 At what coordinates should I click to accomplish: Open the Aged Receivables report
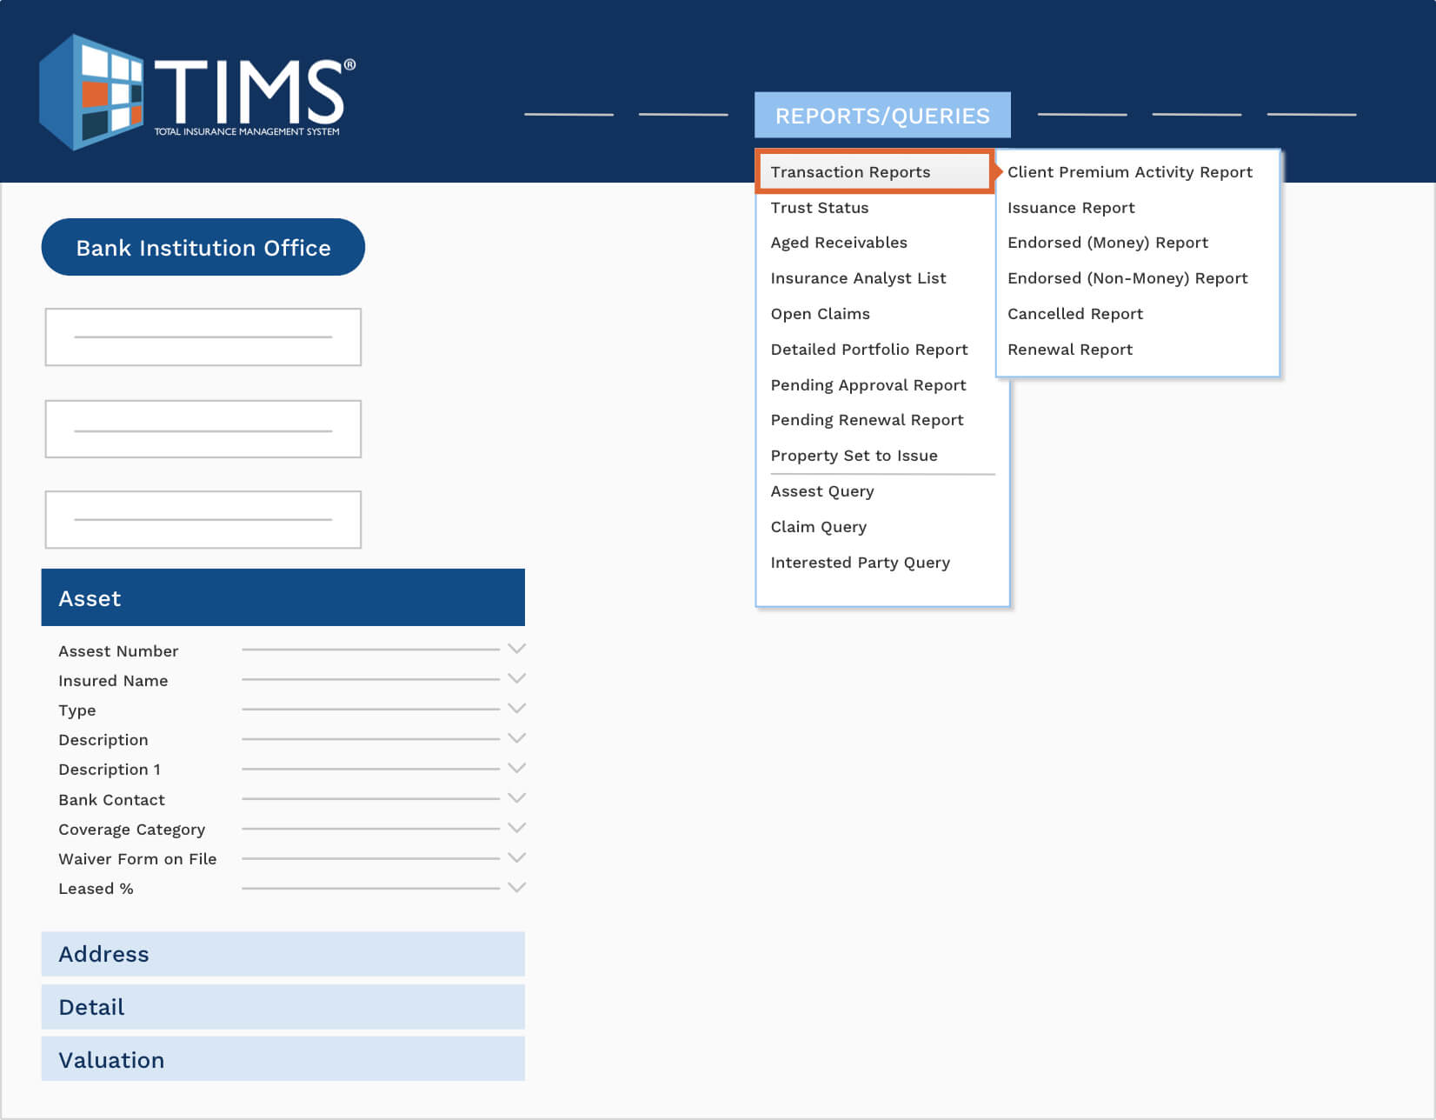click(839, 243)
